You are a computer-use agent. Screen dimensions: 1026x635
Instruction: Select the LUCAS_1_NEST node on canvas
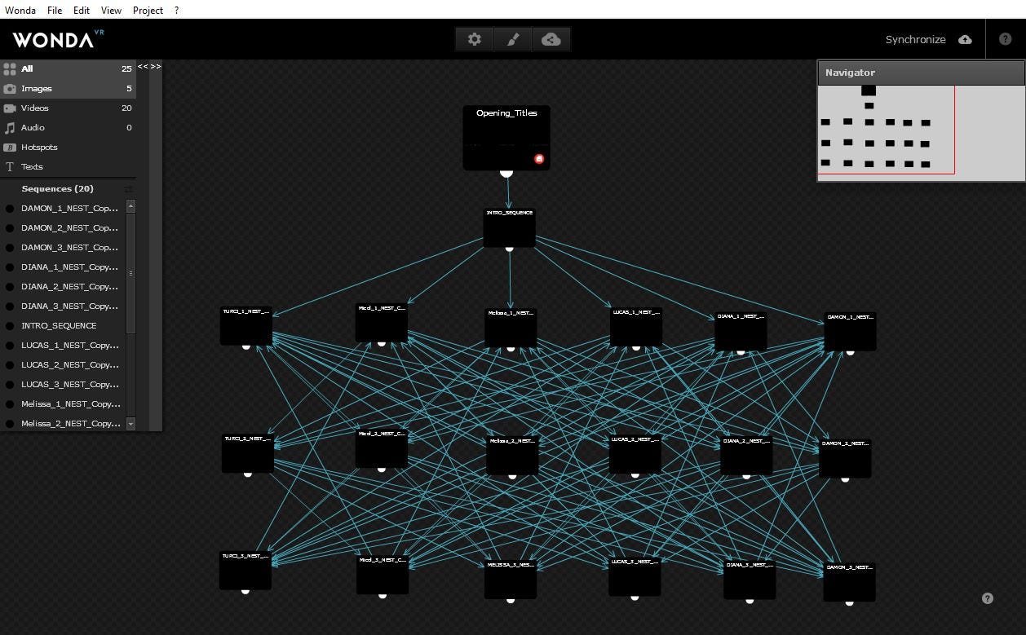point(636,326)
